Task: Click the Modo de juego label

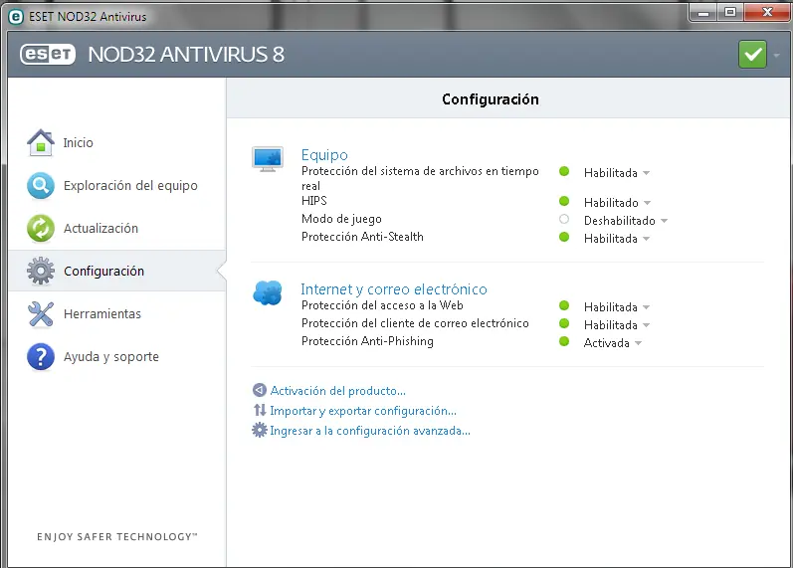Action: click(341, 219)
